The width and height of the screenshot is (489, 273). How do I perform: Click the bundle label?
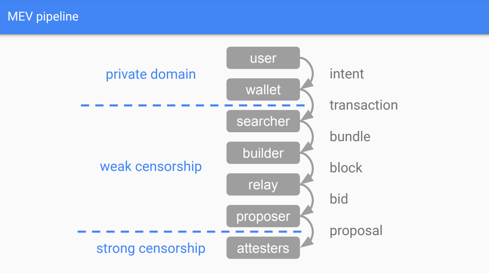coord(350,136)
